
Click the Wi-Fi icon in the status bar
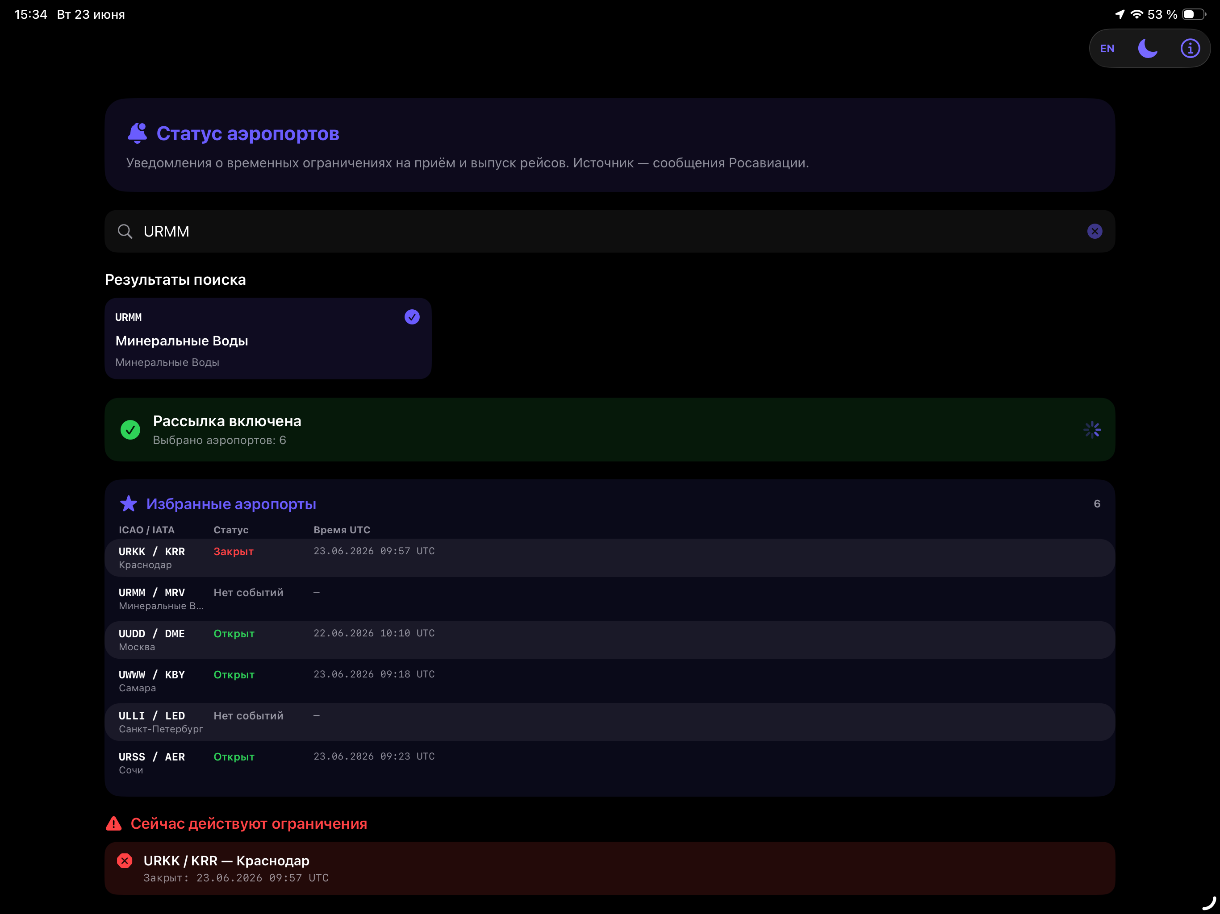[x=1136, y=14]
